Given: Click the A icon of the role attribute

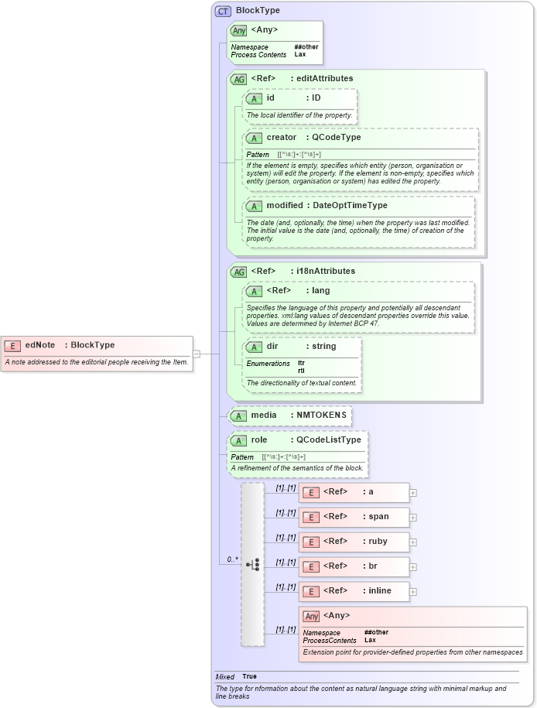Looking at the screenshot, I should [x=239, y=441].
